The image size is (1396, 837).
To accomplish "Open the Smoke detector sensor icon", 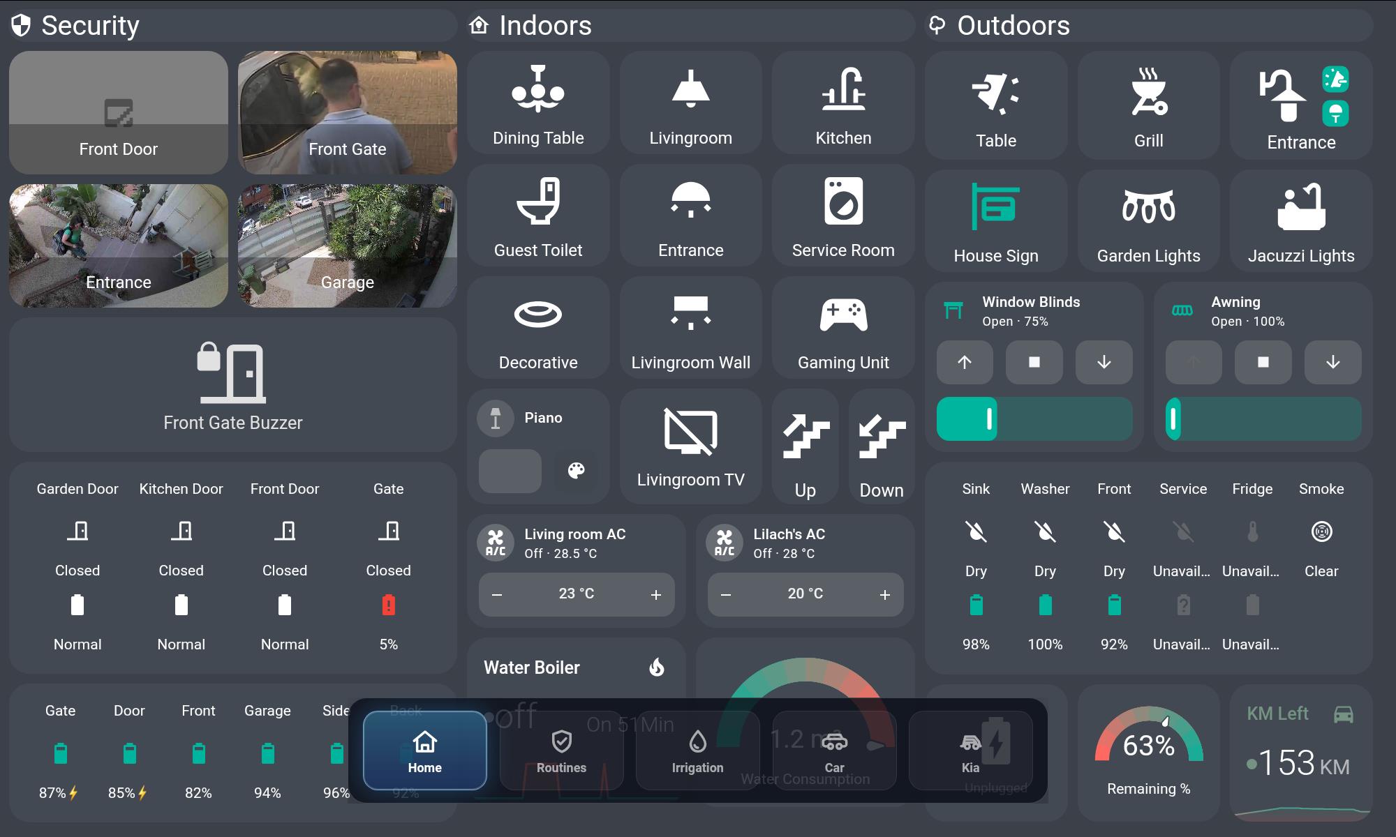I will pos(1321,531).
